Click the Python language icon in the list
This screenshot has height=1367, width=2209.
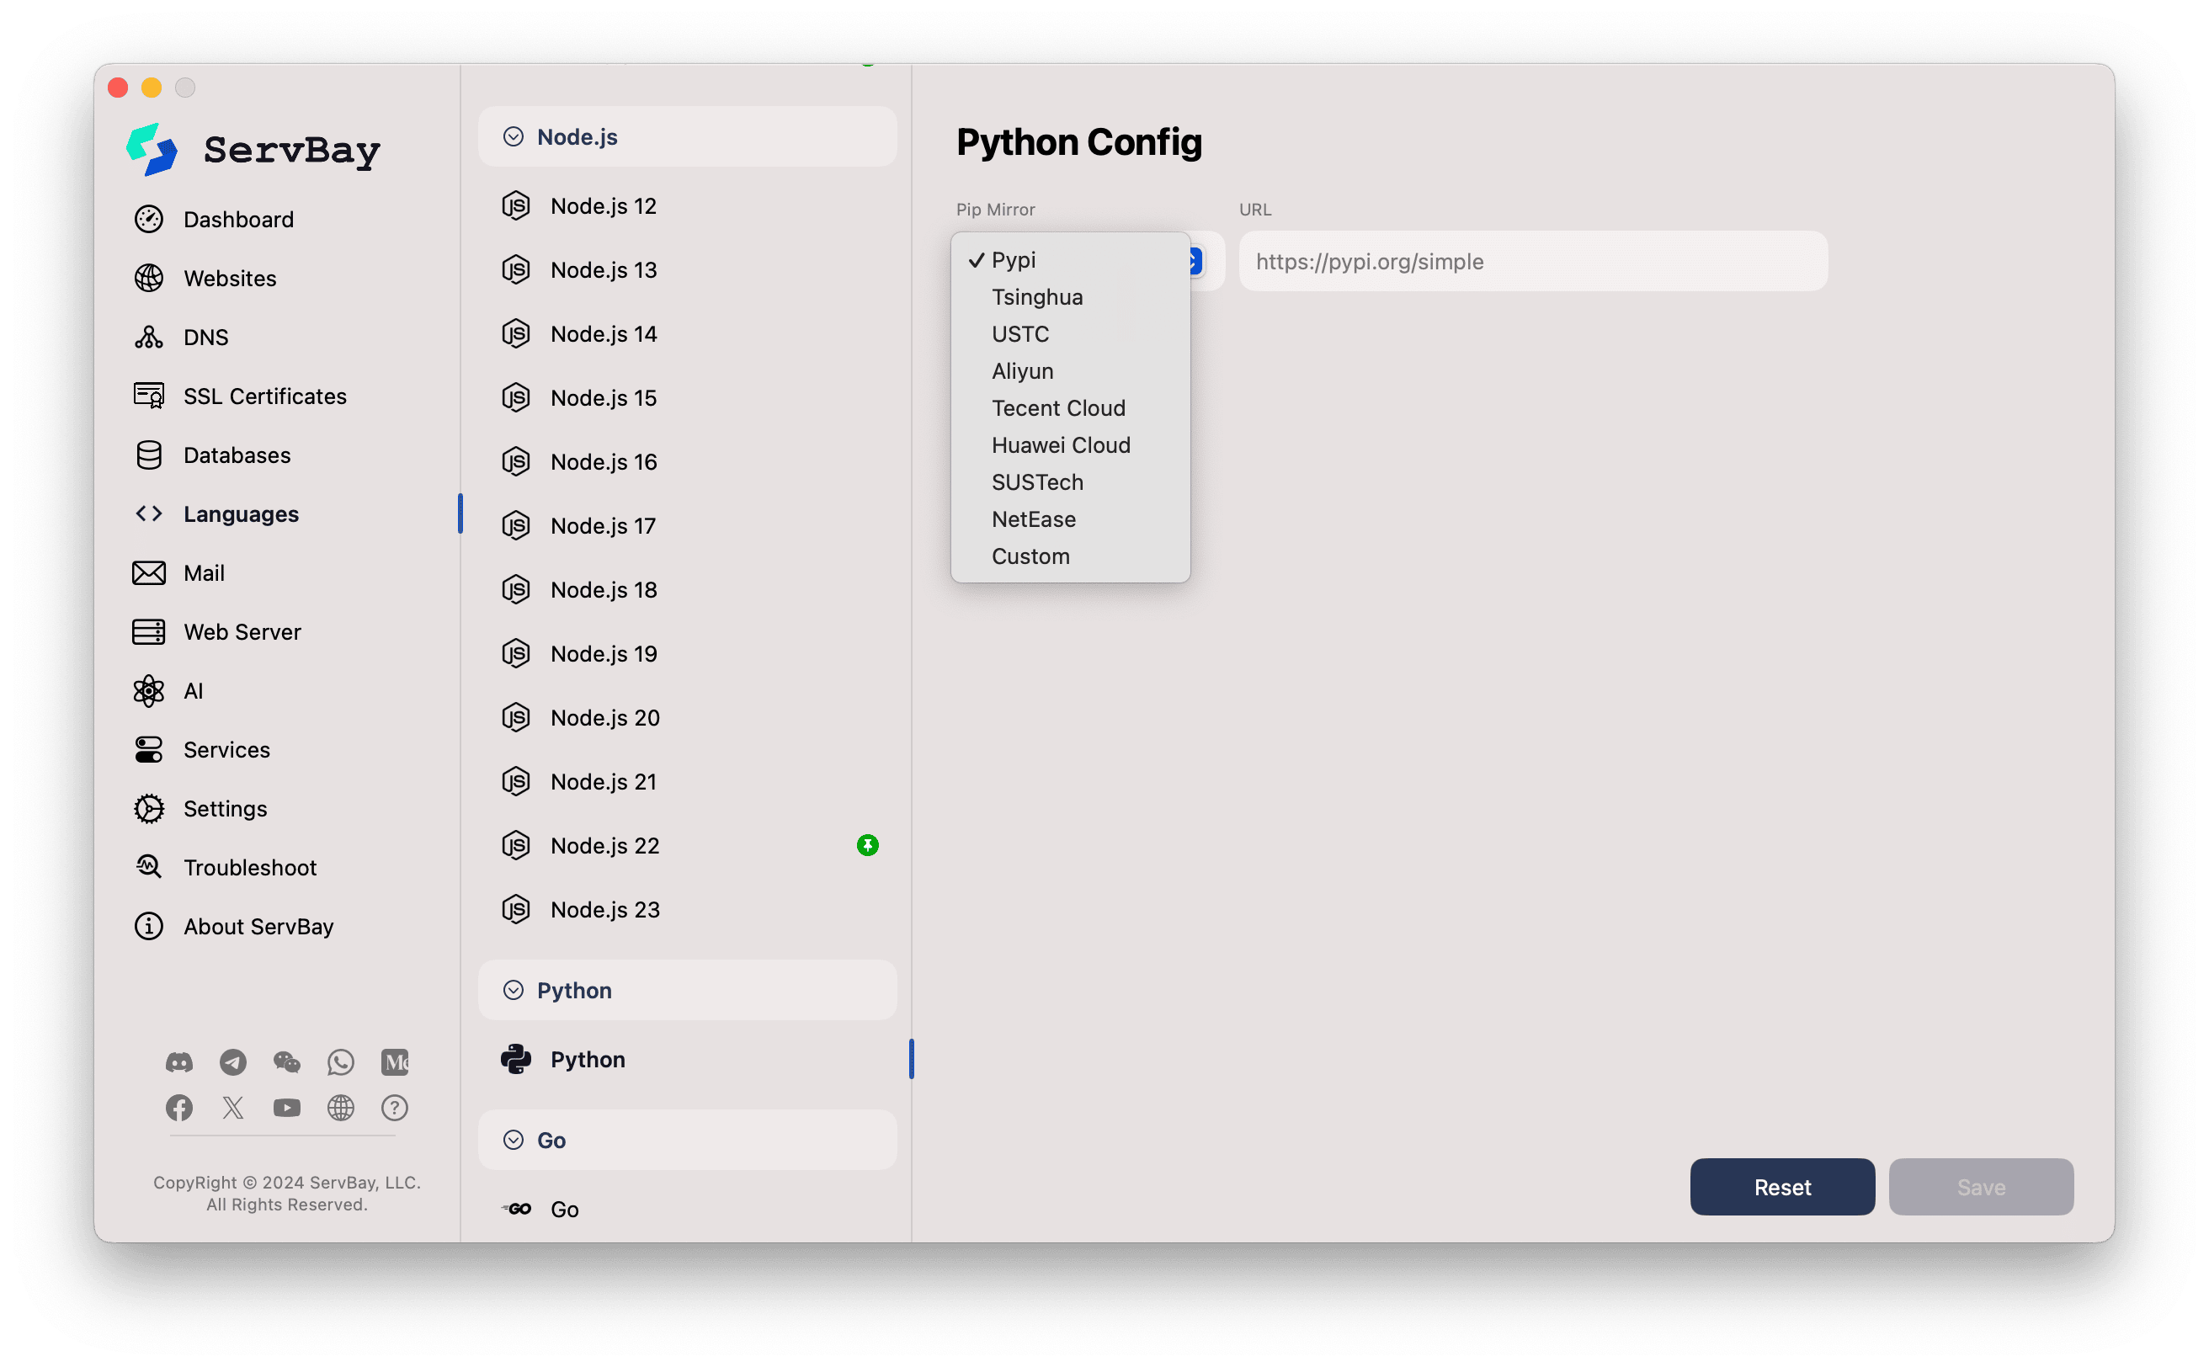click(x=515, y=1059)
